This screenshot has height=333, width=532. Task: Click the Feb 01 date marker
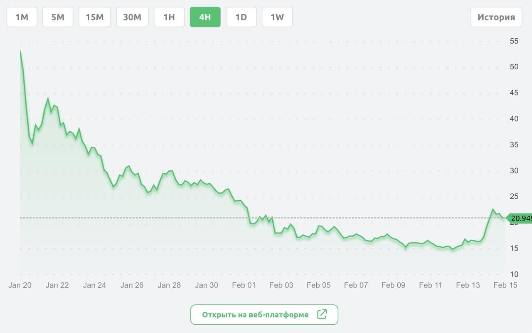click(x=244, y=285)
